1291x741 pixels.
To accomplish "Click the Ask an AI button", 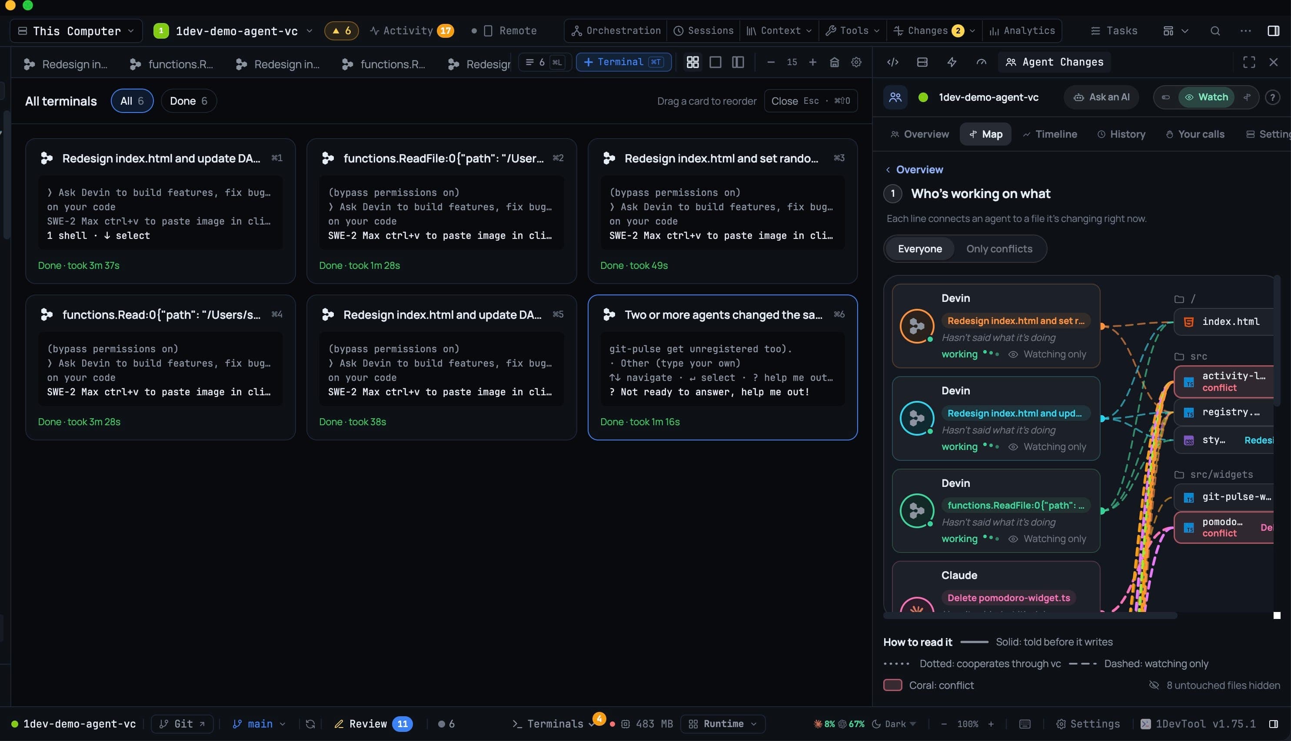I will 1101,97.
